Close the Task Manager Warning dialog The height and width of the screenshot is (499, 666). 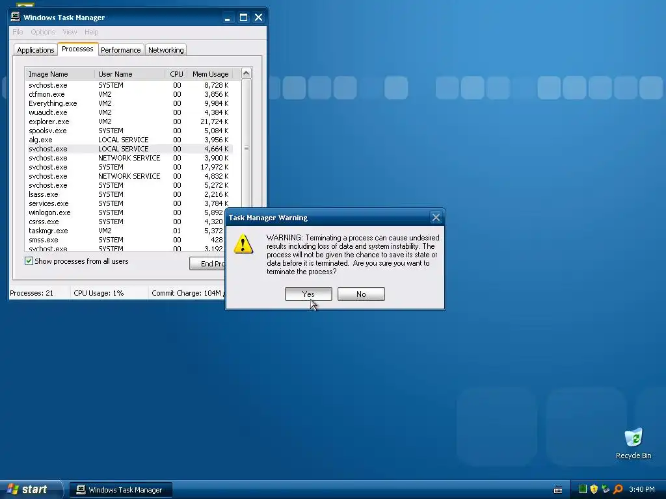(436, 218)
